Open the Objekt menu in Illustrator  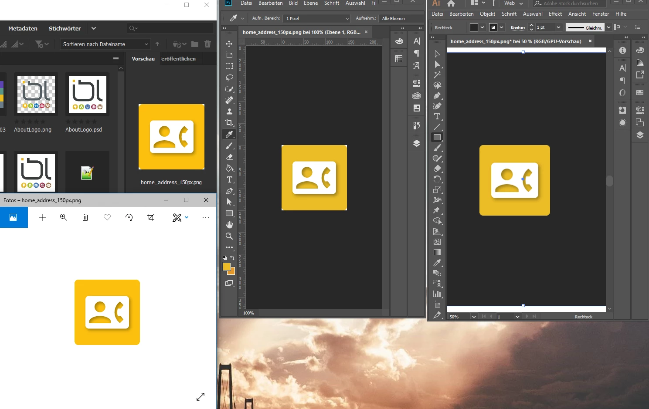tap(487, 14)
